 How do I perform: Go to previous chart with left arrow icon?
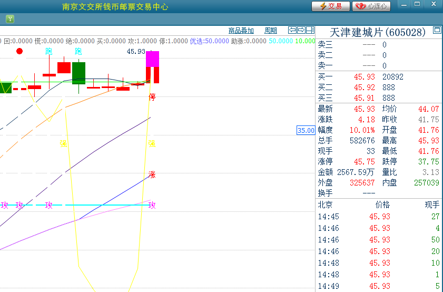coord(292,30)
